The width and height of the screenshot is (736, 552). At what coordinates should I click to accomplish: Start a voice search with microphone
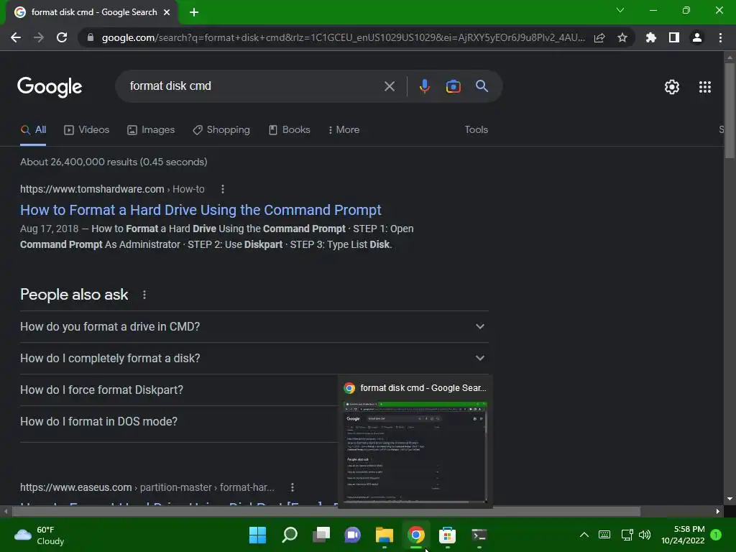point(424,86)
